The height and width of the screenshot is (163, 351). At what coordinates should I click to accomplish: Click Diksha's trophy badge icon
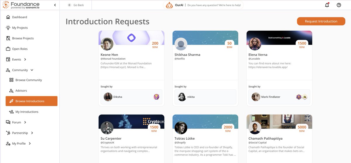[x=156, y=97]
